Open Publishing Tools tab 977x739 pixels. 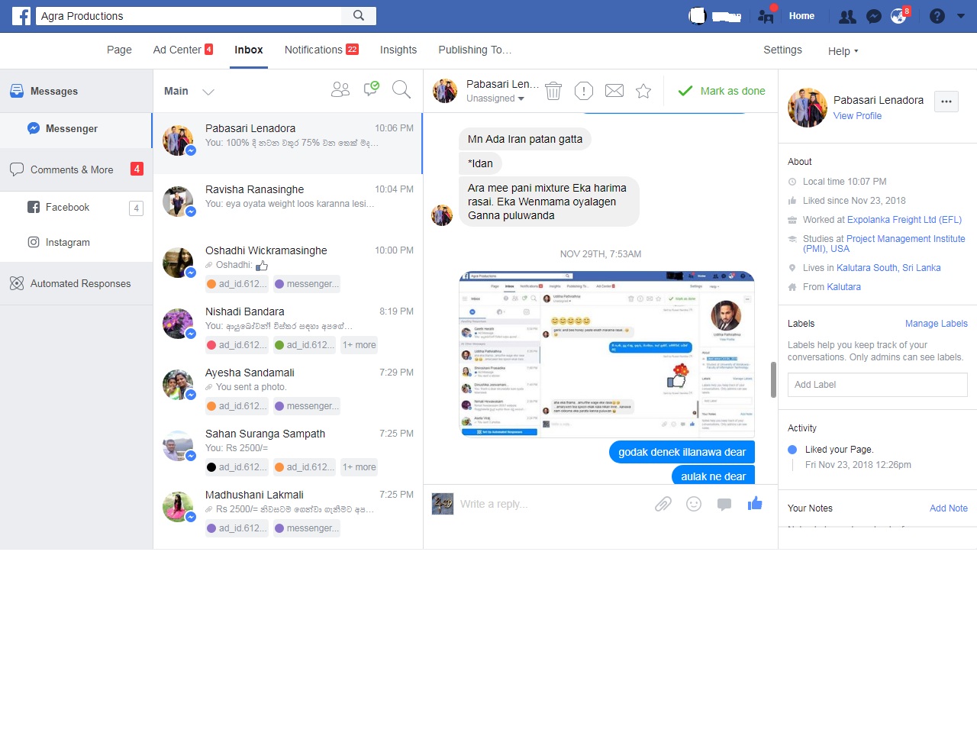(475, 50)
